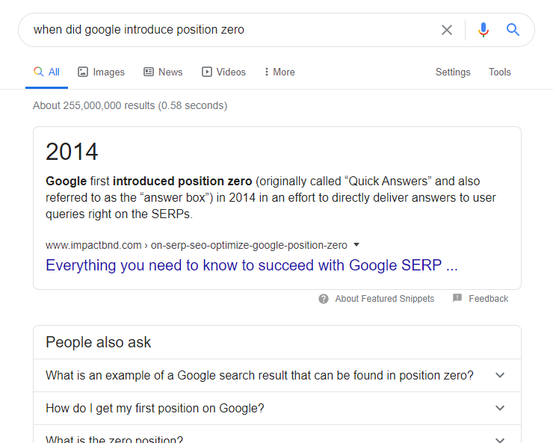Switch to the Images tab
Image resolution: width=553 pixels, height=443 pixels.
101,72
